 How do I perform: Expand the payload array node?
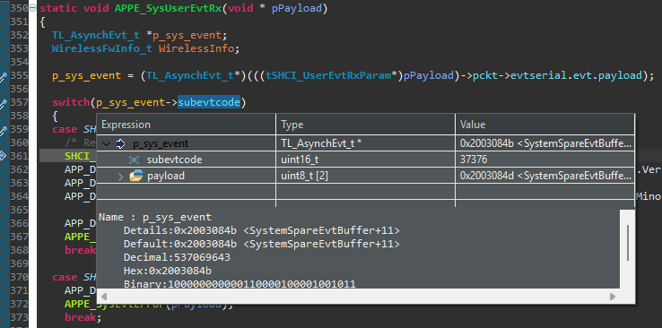[120, 177]
